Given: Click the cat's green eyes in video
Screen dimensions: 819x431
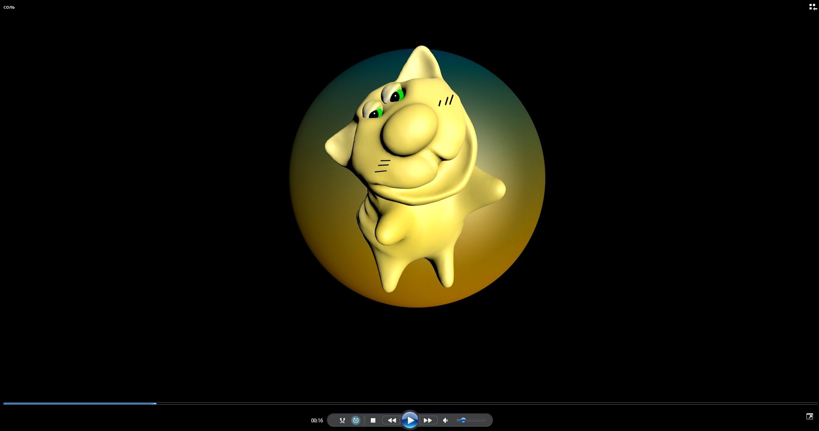Looking at the screenshot, I should [397, 96].
